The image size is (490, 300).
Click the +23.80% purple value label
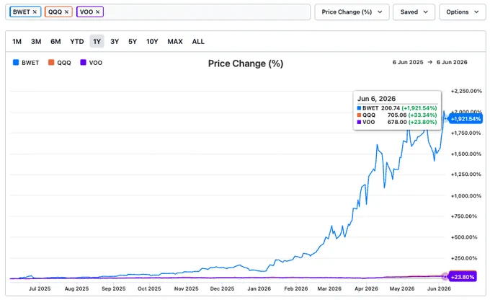(x=463, y=277)
